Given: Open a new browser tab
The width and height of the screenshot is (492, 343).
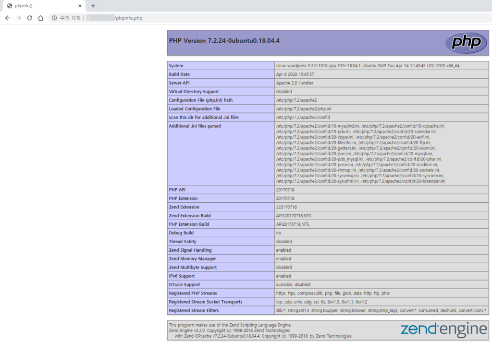Looking at the screenshot, I should coord(93,6).
